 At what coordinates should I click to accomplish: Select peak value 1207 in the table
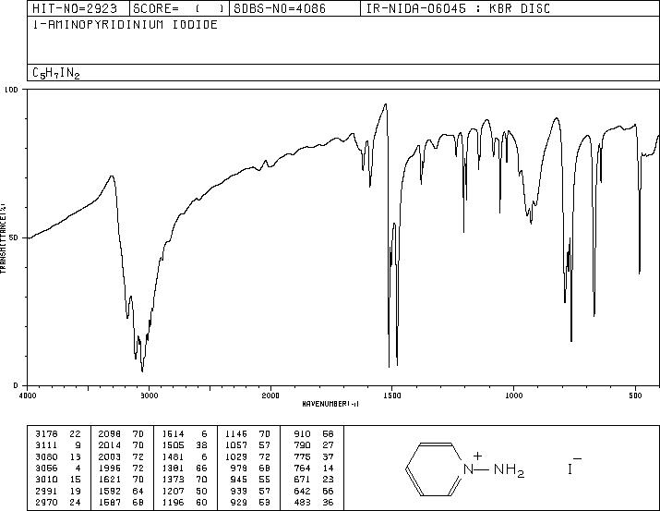click(173, 491)
